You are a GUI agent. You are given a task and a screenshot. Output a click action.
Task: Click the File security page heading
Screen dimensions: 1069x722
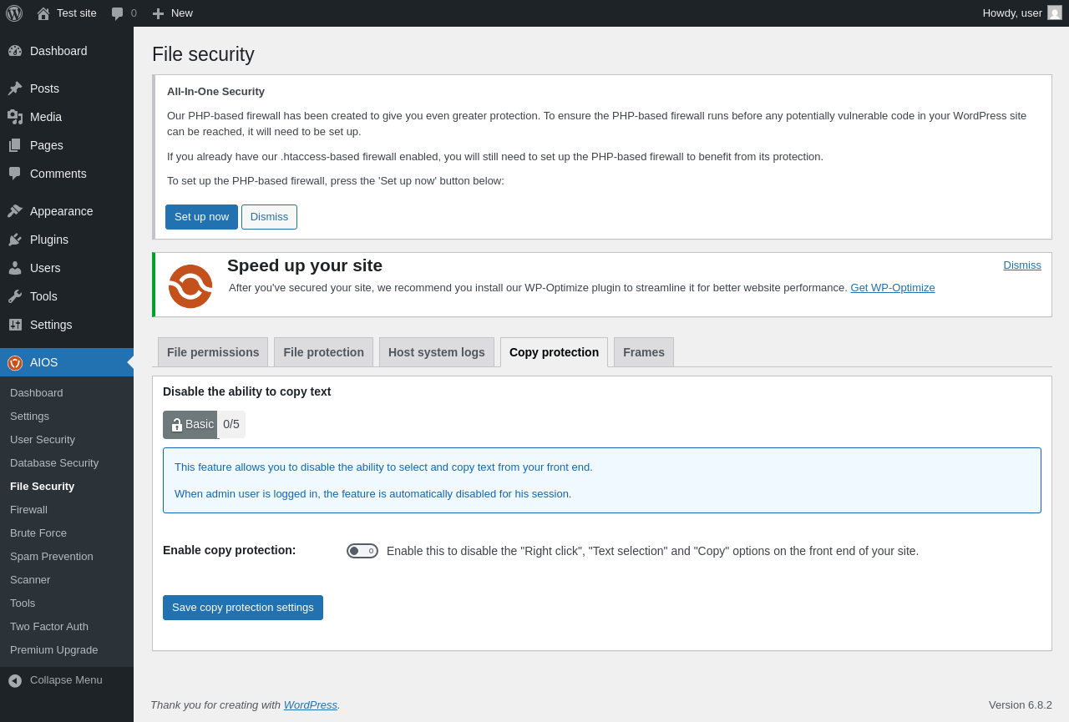203,54
